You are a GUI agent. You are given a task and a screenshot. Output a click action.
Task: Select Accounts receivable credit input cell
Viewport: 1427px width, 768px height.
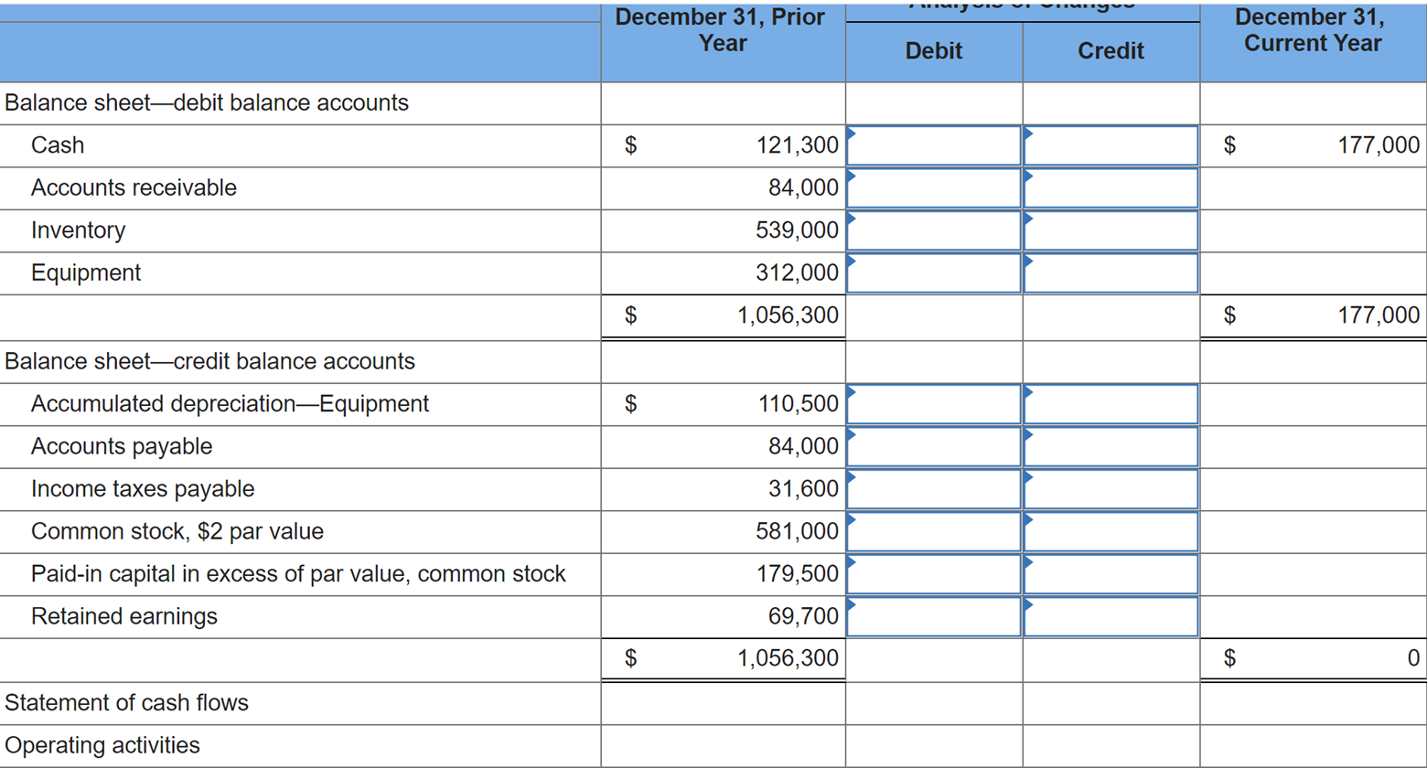pos(1111,187)
